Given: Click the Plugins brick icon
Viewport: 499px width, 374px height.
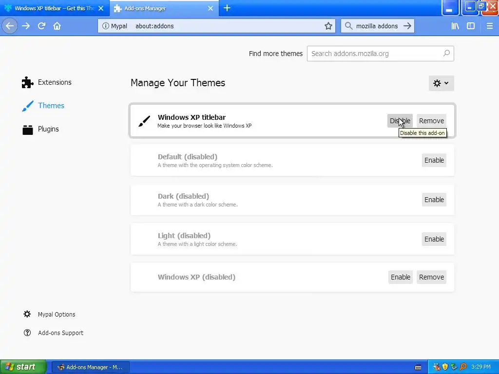Looking at the screenshot, I should [28, 130].
